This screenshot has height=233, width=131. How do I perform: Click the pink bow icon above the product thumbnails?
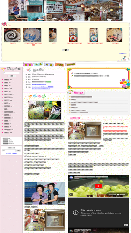pos(4,24)
